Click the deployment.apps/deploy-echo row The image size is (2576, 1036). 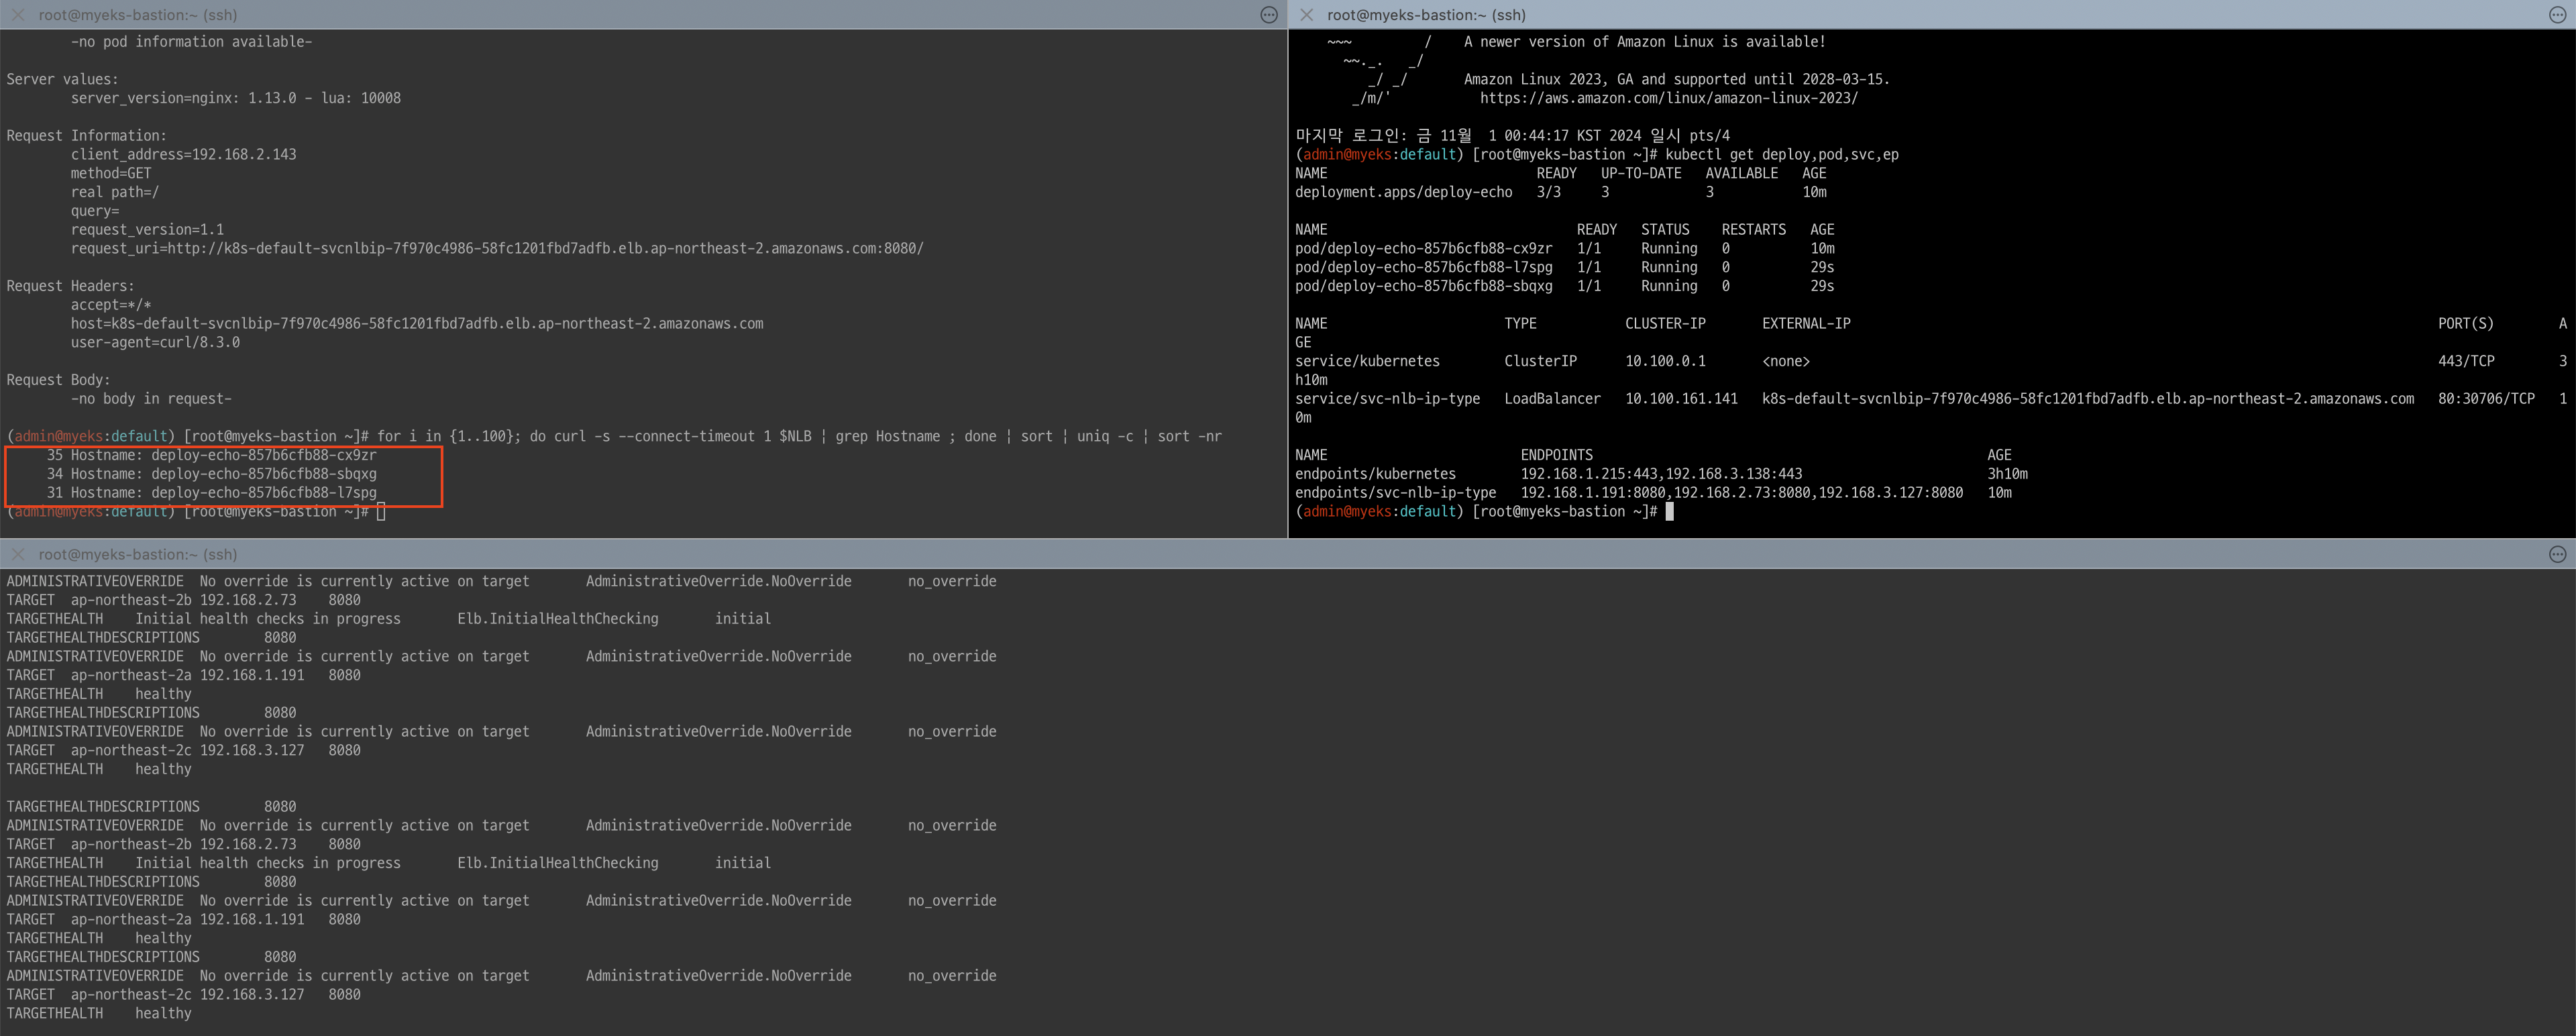pos(1403,192)
